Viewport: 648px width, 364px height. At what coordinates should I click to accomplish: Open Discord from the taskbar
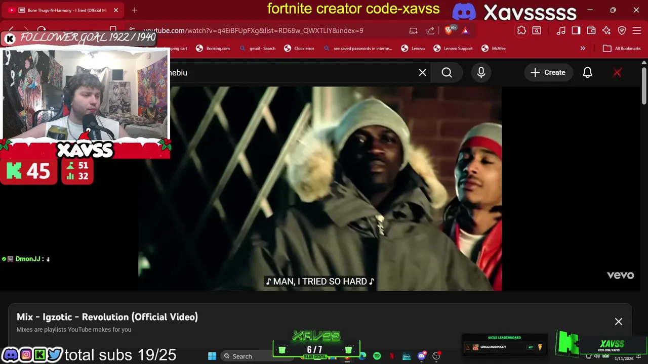(422, 356)
